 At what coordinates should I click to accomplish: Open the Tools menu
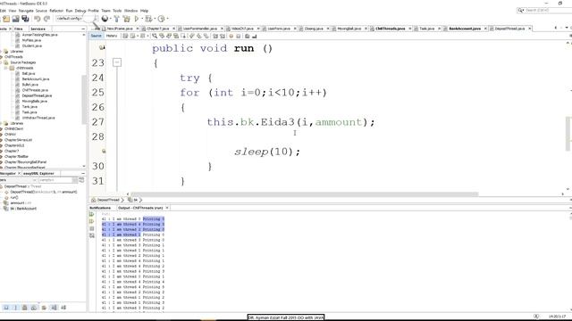point(117,11)
